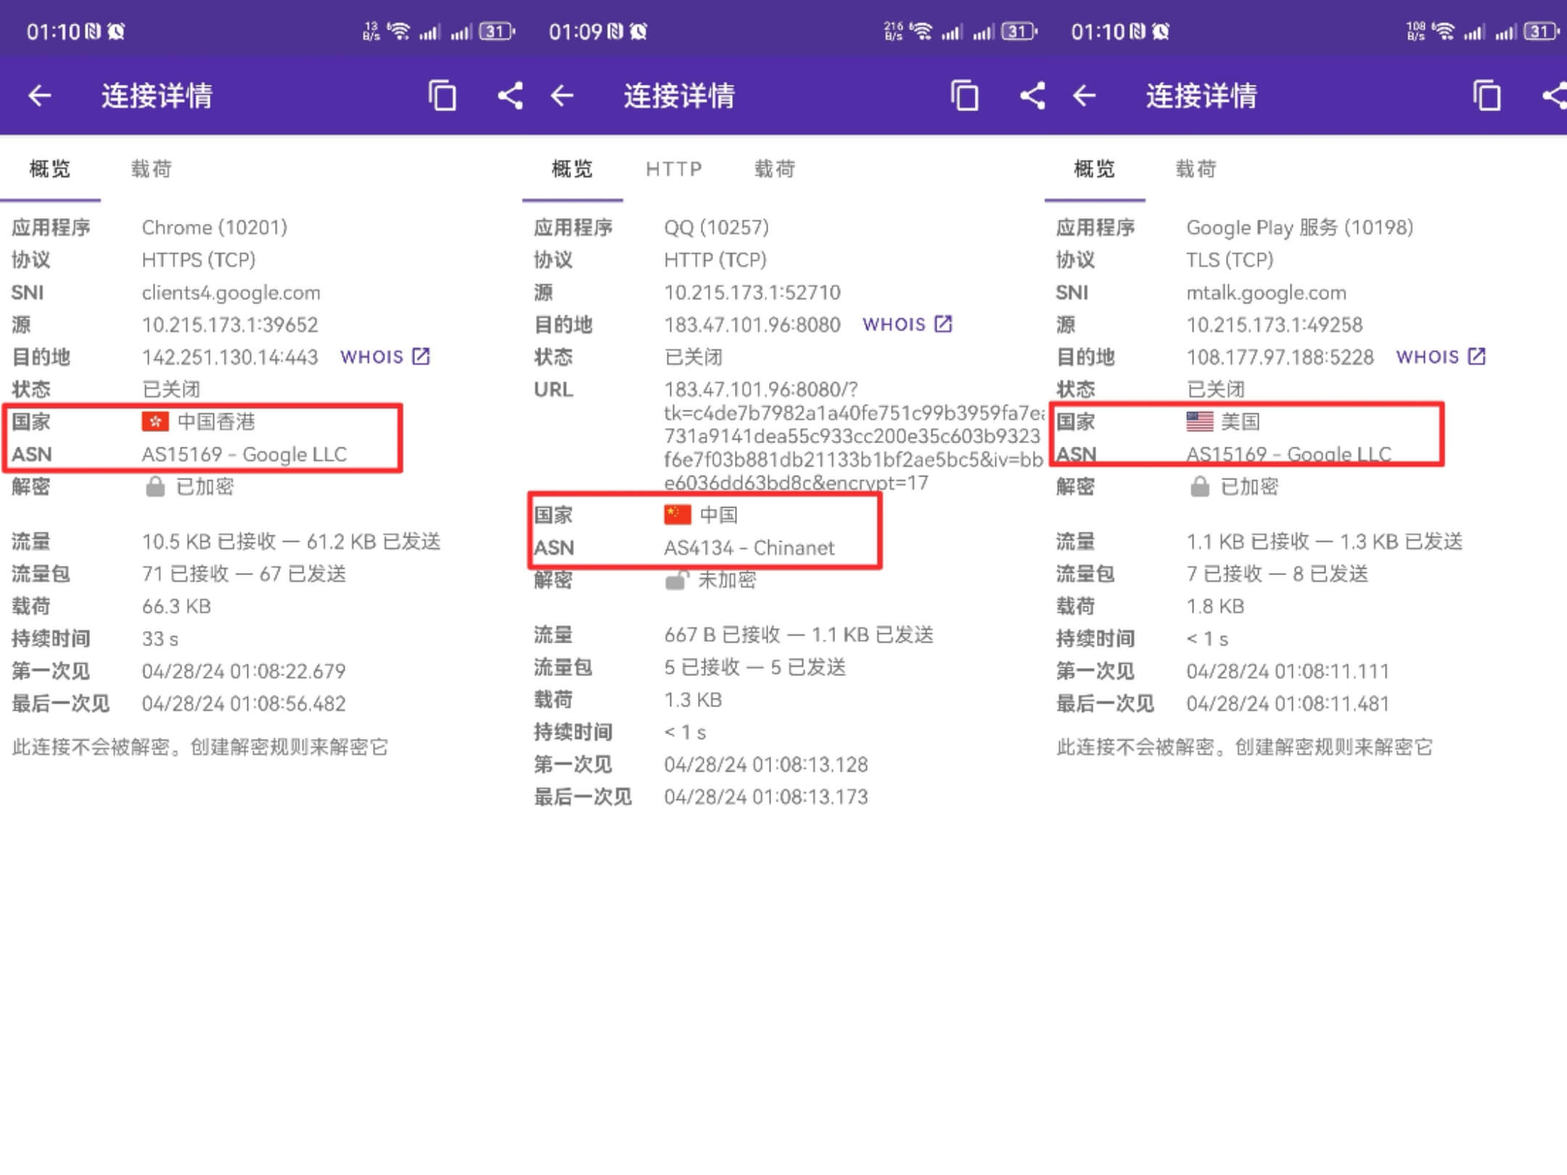Click the copy icon on the first 连接详情 screen
1567x1175 pixels.
click(x=443, y=94)
